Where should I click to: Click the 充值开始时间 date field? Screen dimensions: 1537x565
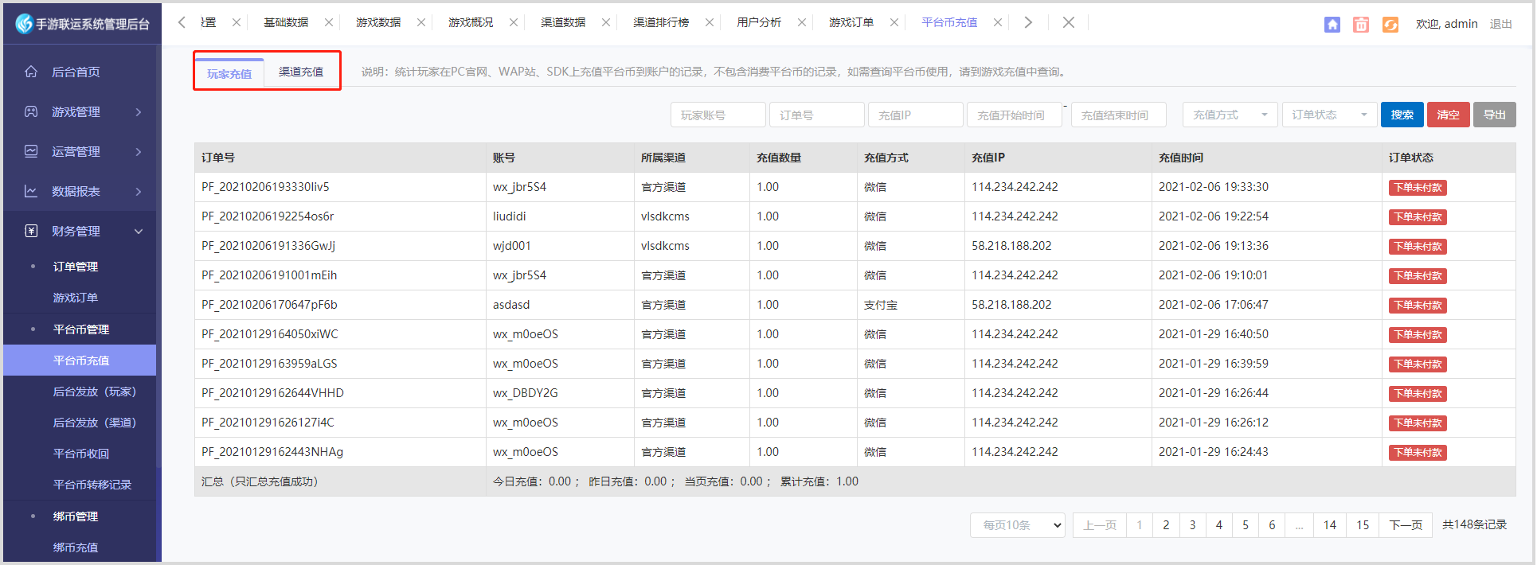pyautogui.click(x=1015, y=115)
